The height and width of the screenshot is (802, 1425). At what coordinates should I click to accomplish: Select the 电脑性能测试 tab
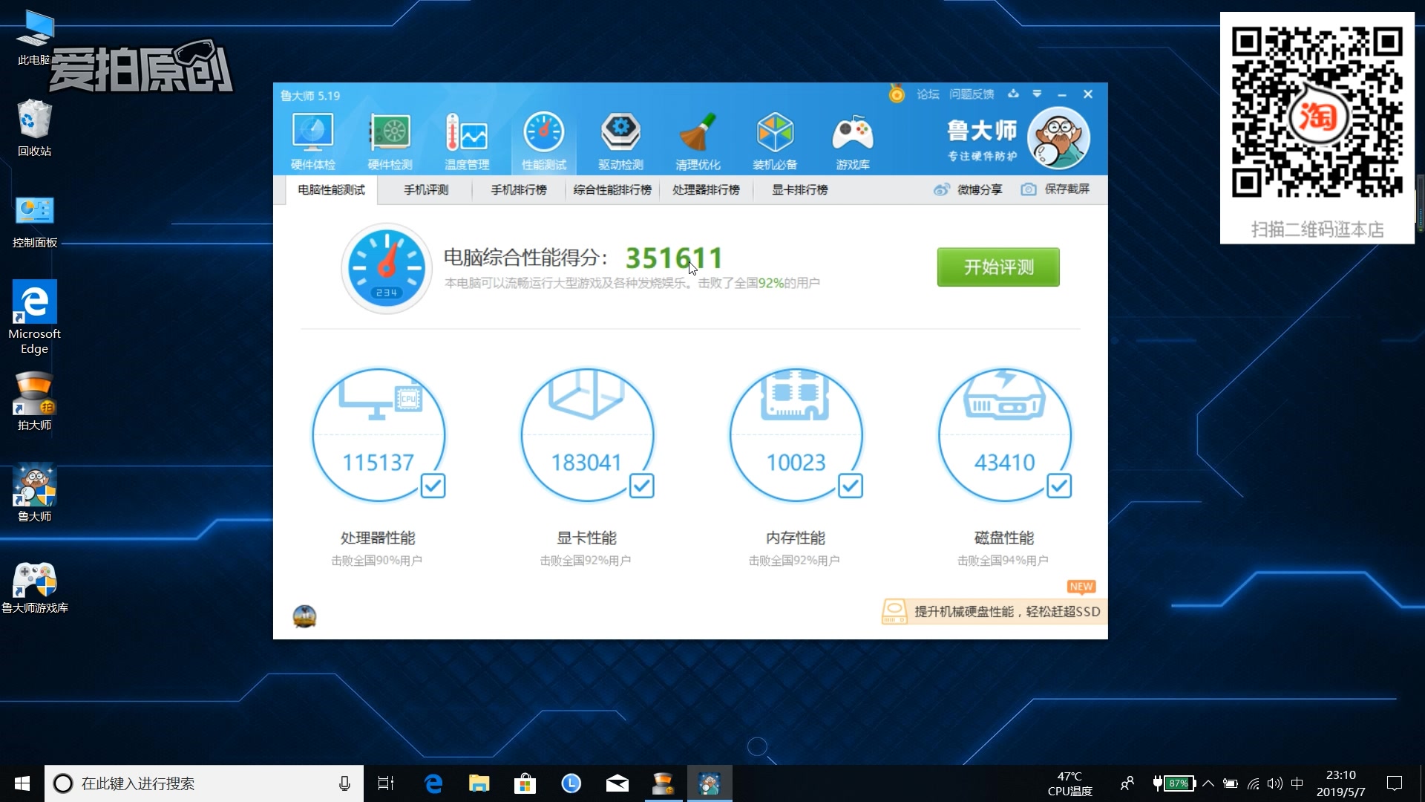(x=331, y=190)
